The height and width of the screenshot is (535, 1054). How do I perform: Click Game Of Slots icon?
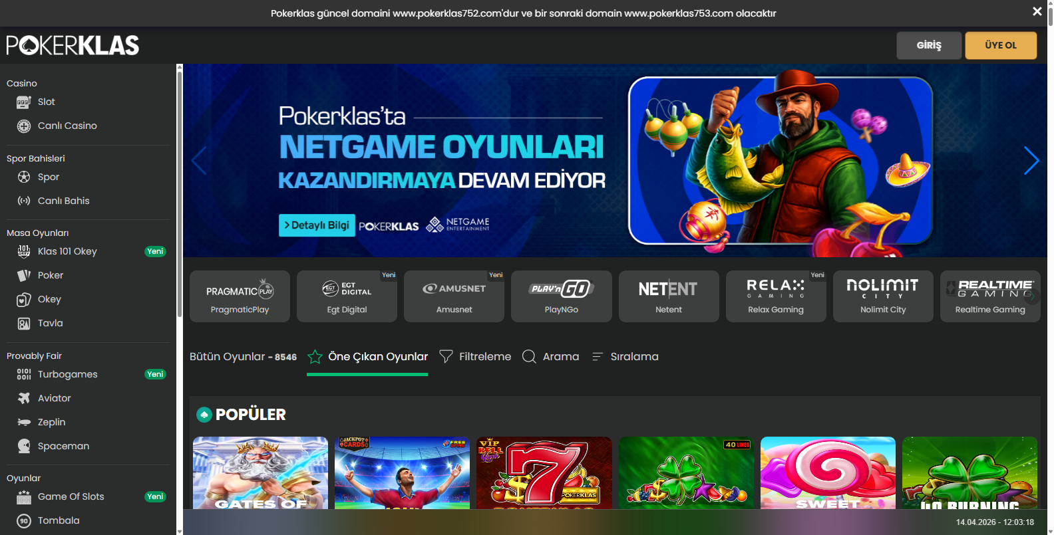point(24,497)
